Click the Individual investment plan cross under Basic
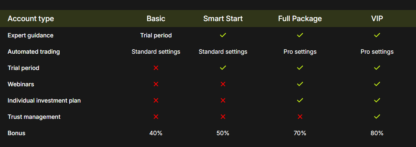The image size is (416, 147). point(156,101)
